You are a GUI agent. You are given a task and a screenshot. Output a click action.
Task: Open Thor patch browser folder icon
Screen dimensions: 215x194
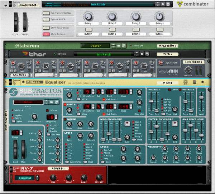[142, 54]
